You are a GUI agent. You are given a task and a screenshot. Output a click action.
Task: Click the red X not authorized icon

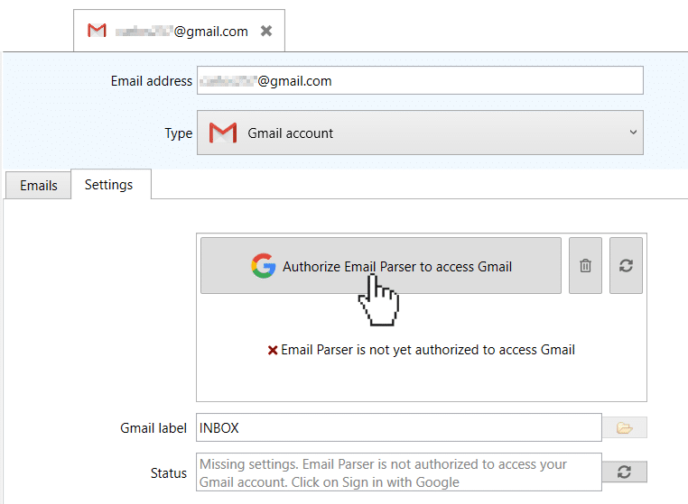(273, 350)
